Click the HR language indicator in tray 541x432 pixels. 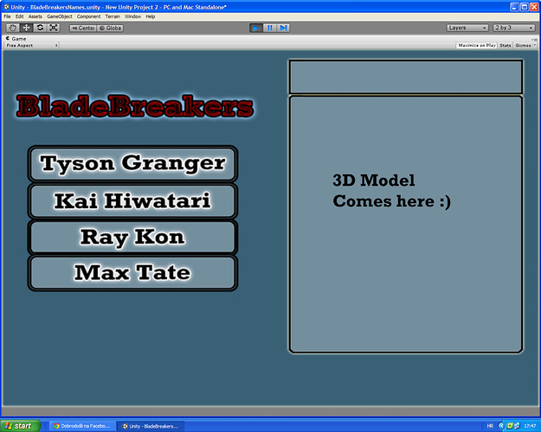[490, 426]
